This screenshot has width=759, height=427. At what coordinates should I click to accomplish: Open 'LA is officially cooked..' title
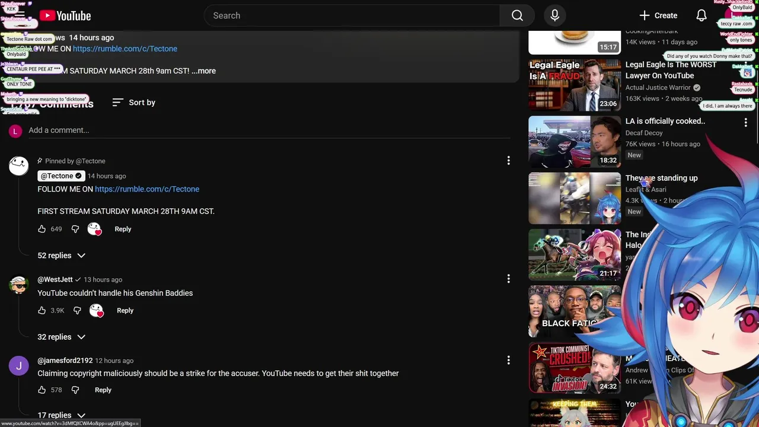pyautogui.click(x=665, y=121)
